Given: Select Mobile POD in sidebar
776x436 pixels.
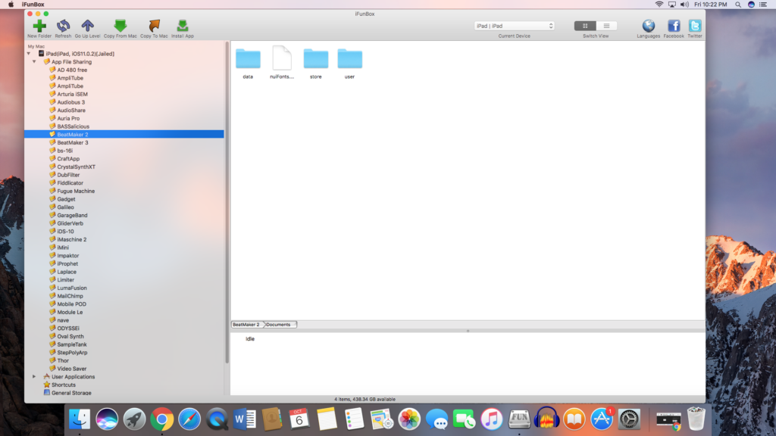Looking at the screenshot, I should tap(71, 304).
